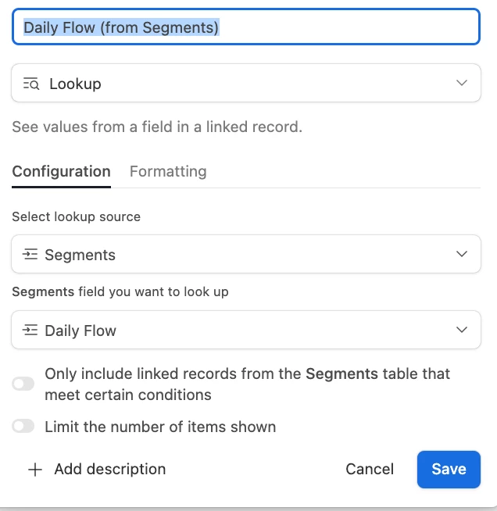Open the Segments lookup source dropdown arrow

point(462,255)
